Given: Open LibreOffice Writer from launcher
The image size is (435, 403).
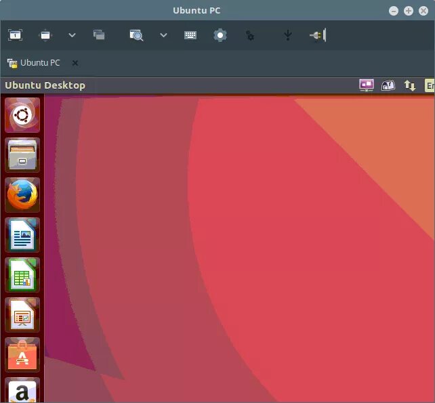Looking at the screenshot, I should [x=22, y=235].
